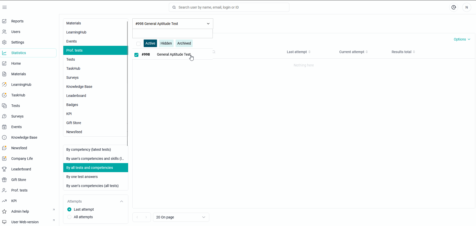Viewport: 476px width, 226px height.
Task: Click the Knowledge Base info icon
Action: [x=4, y=137]
